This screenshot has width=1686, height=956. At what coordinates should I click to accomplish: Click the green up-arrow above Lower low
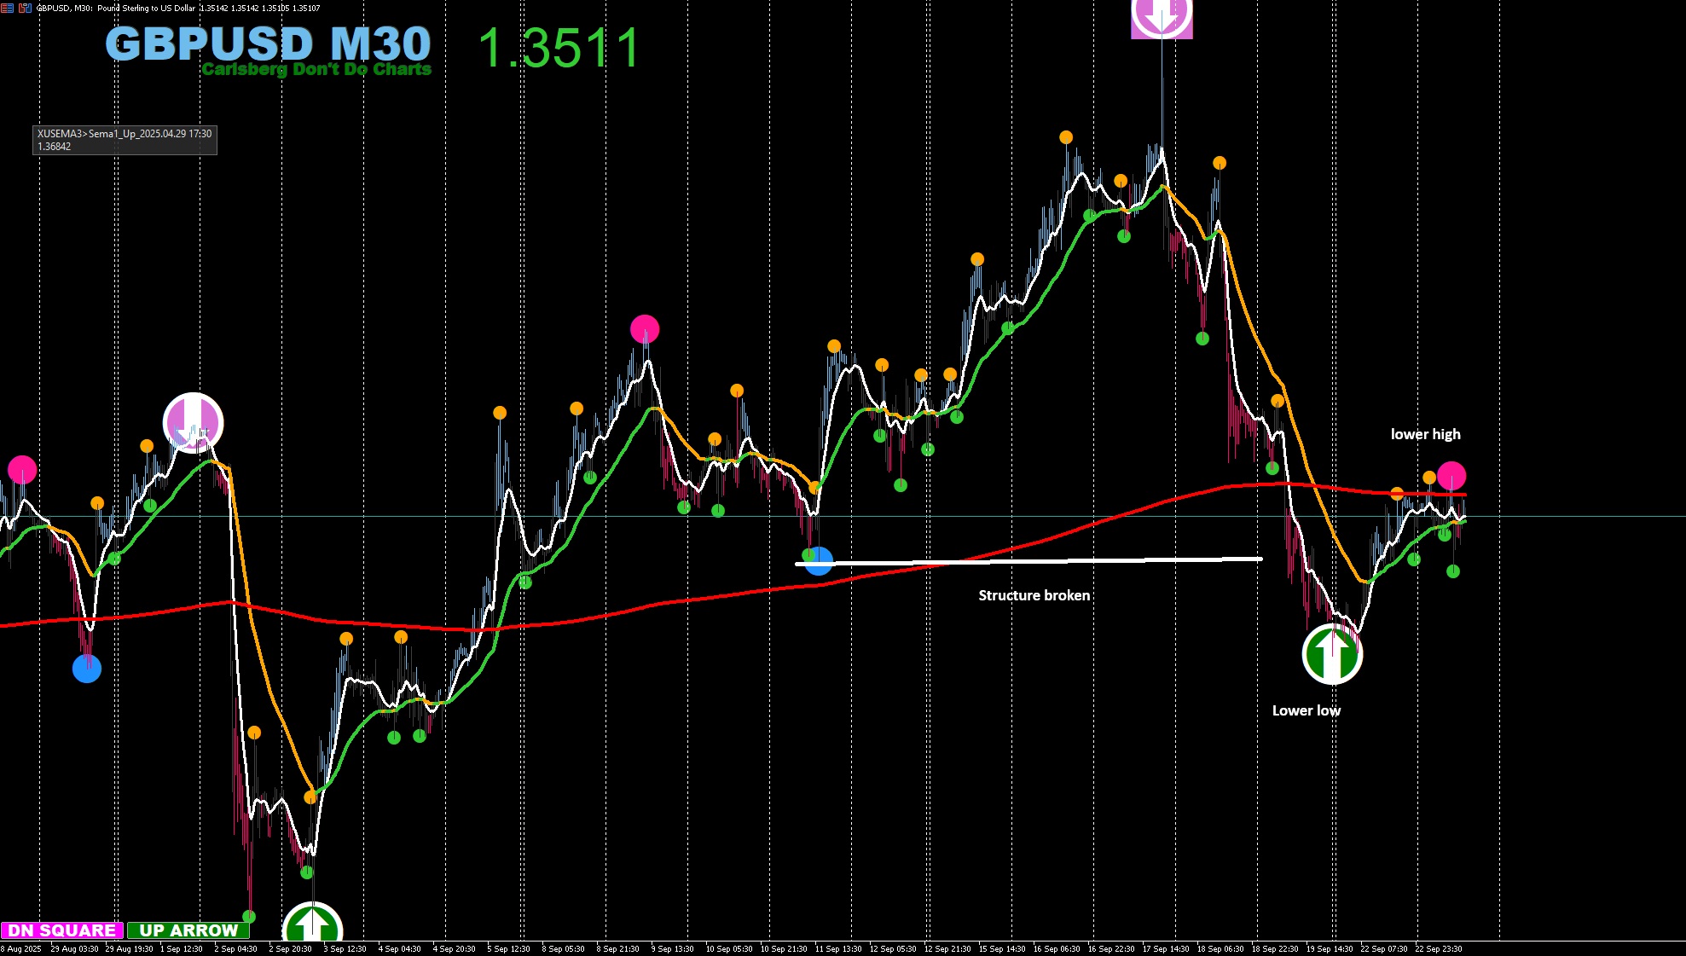pyautogui.click(x=1332, y=654)
